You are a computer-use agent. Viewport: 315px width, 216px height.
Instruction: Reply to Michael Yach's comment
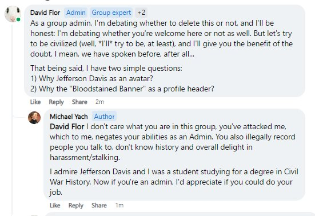(75, 205)
